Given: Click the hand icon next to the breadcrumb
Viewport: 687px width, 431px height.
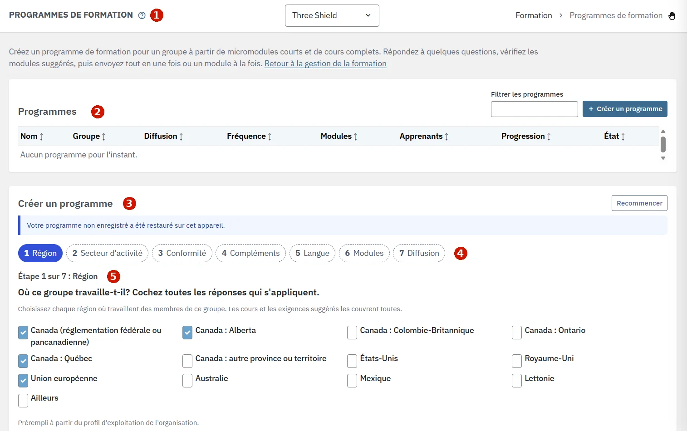Looking at the screenshot, I should 672,16.
